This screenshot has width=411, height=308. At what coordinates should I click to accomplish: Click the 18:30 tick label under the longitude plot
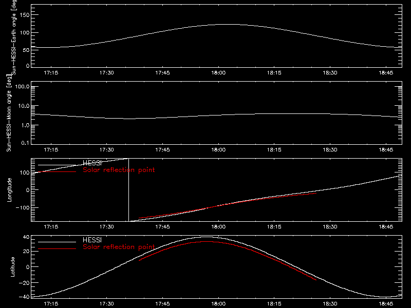(x=330, y=227)
